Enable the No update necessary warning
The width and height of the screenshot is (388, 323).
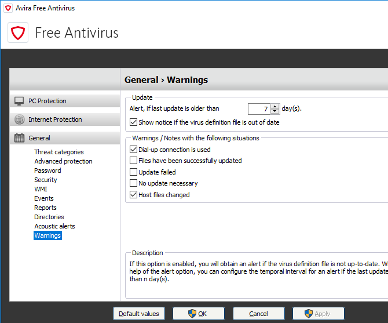(133, 183)
